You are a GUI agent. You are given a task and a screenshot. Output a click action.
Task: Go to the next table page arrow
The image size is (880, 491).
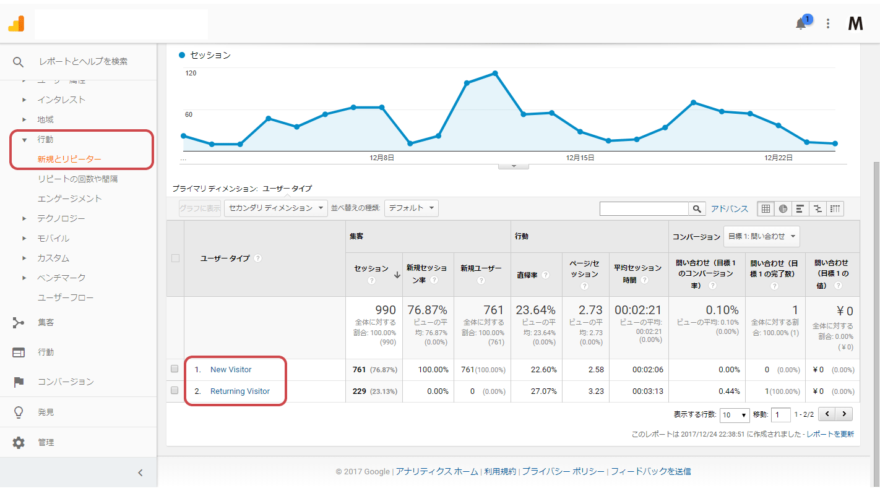(x=844, y=414)
